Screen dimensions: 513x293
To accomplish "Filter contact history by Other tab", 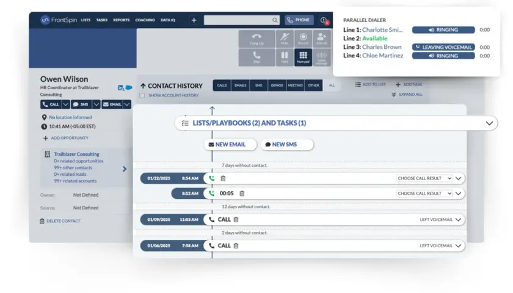I will (313, 85).
